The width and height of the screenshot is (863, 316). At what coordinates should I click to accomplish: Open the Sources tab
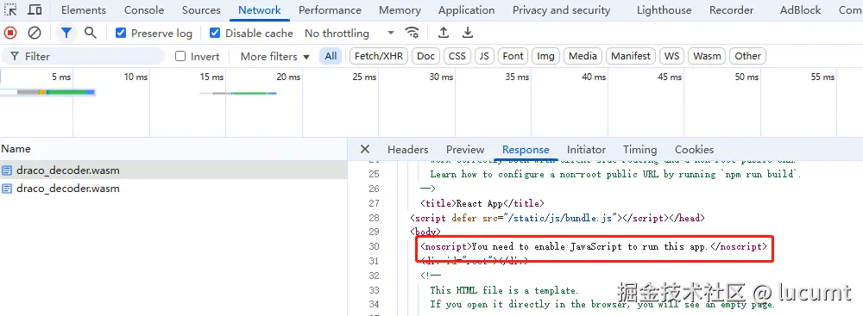coord(201,9)
